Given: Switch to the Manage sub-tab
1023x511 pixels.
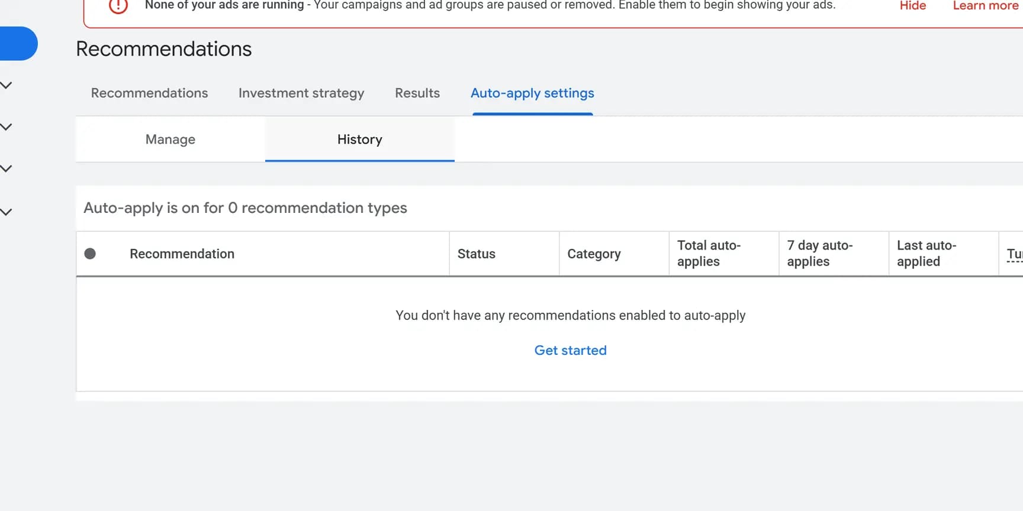Looking at the screenshot, I should (x=170, y=139).
